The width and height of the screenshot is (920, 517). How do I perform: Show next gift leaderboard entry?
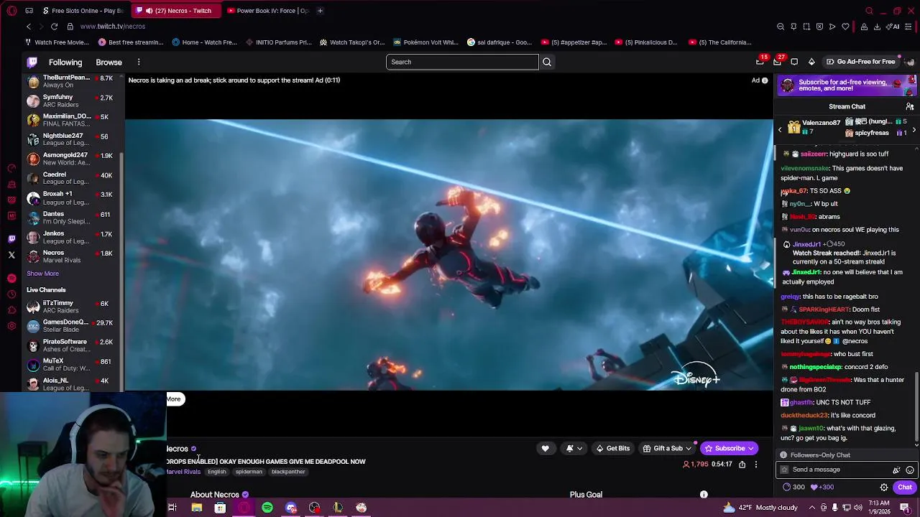click(914, 130)
